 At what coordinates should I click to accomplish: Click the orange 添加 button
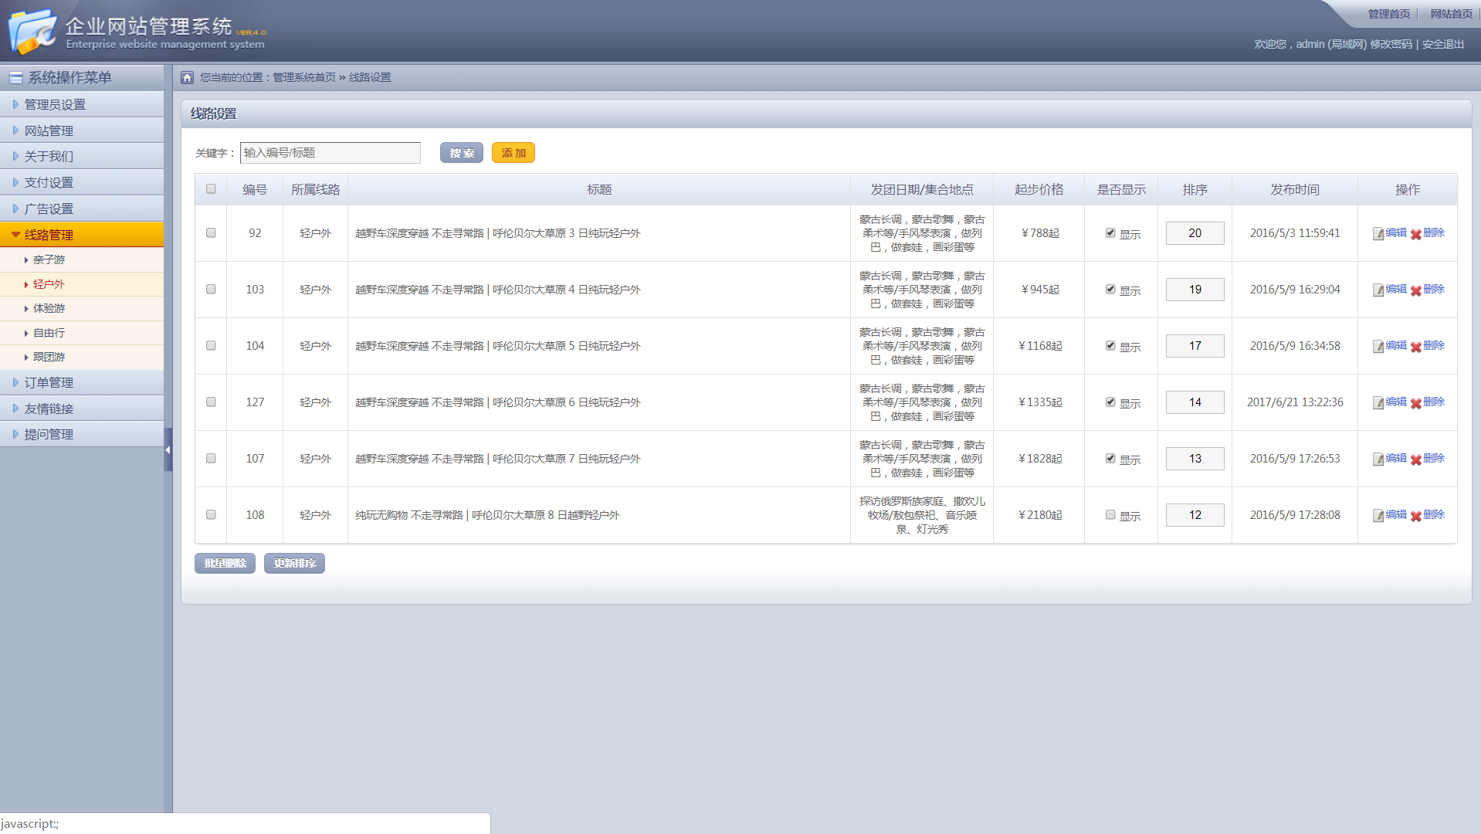click(513, 153)
